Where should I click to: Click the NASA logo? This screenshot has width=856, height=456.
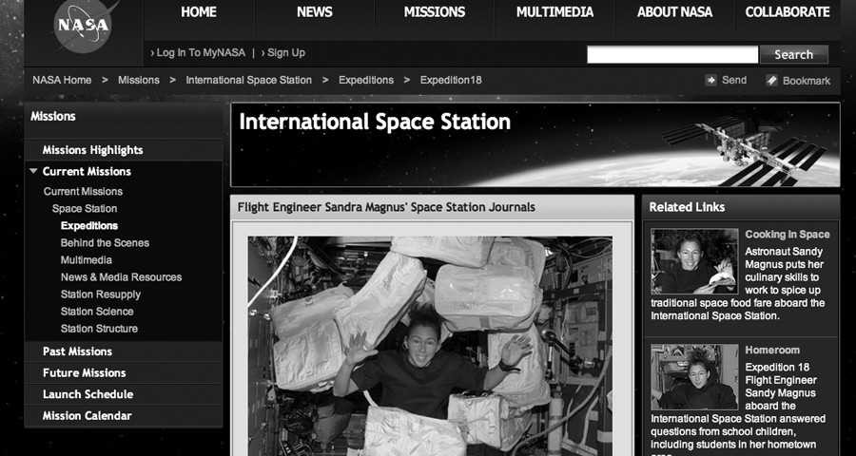coord(83,26)
